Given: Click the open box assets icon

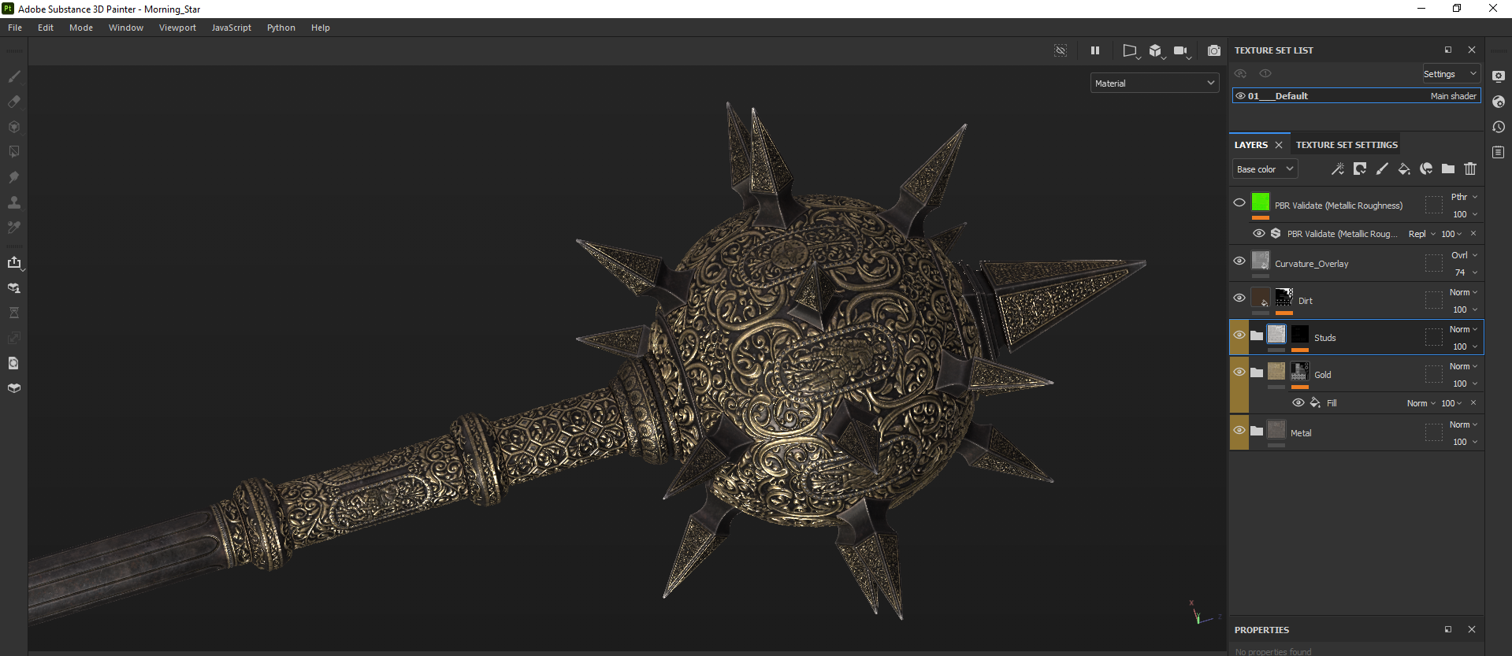Looking at the screenshot, I should [14, 388].
